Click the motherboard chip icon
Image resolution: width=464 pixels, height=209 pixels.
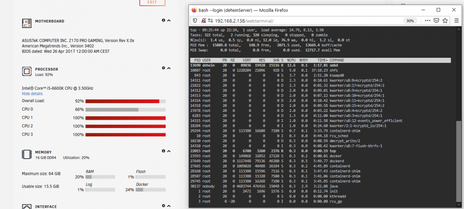click(26, 23)
